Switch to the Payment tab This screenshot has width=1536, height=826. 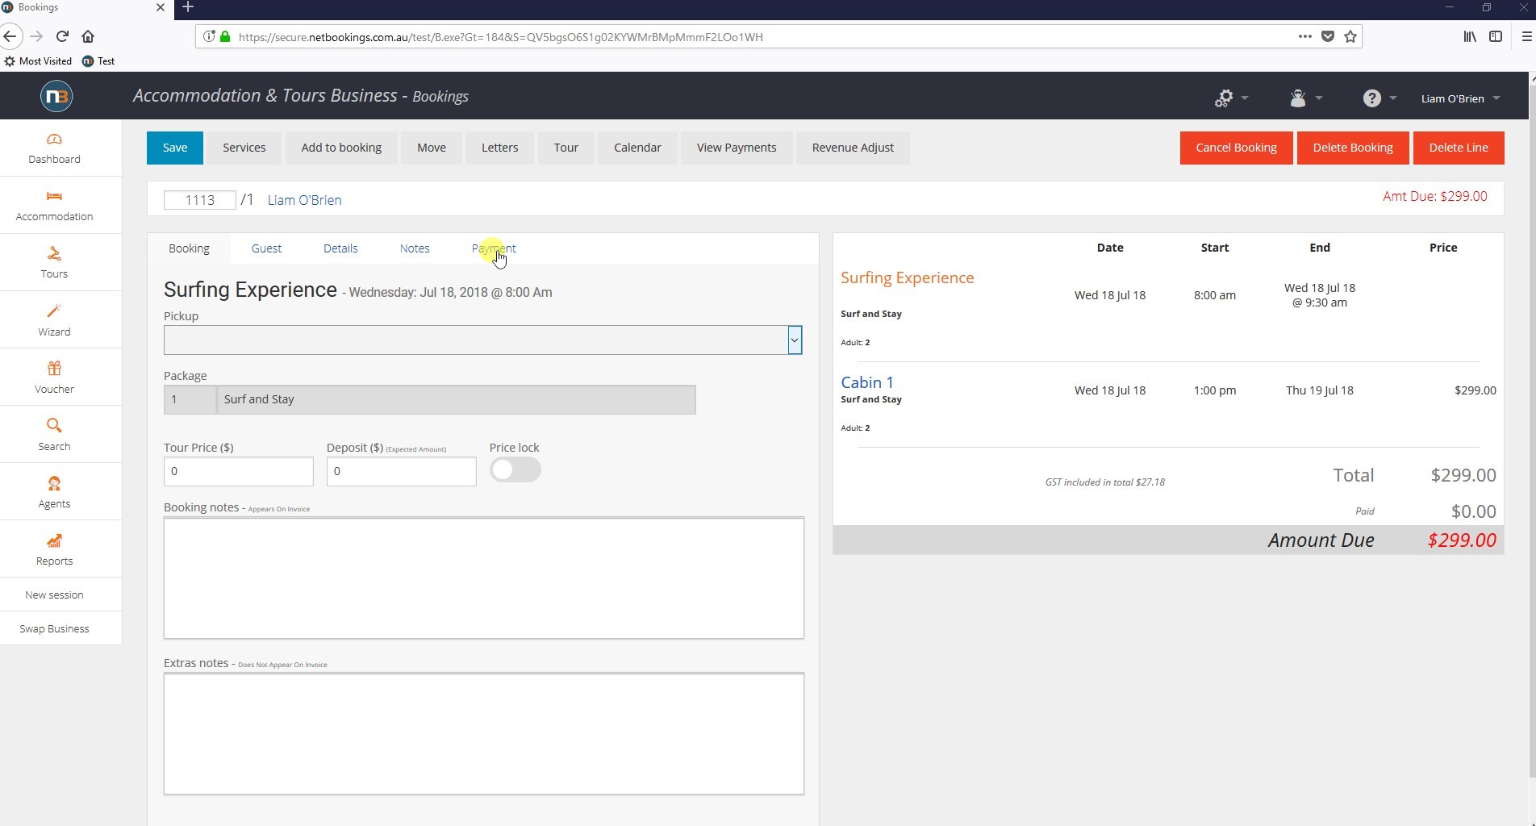click(494, 248)
